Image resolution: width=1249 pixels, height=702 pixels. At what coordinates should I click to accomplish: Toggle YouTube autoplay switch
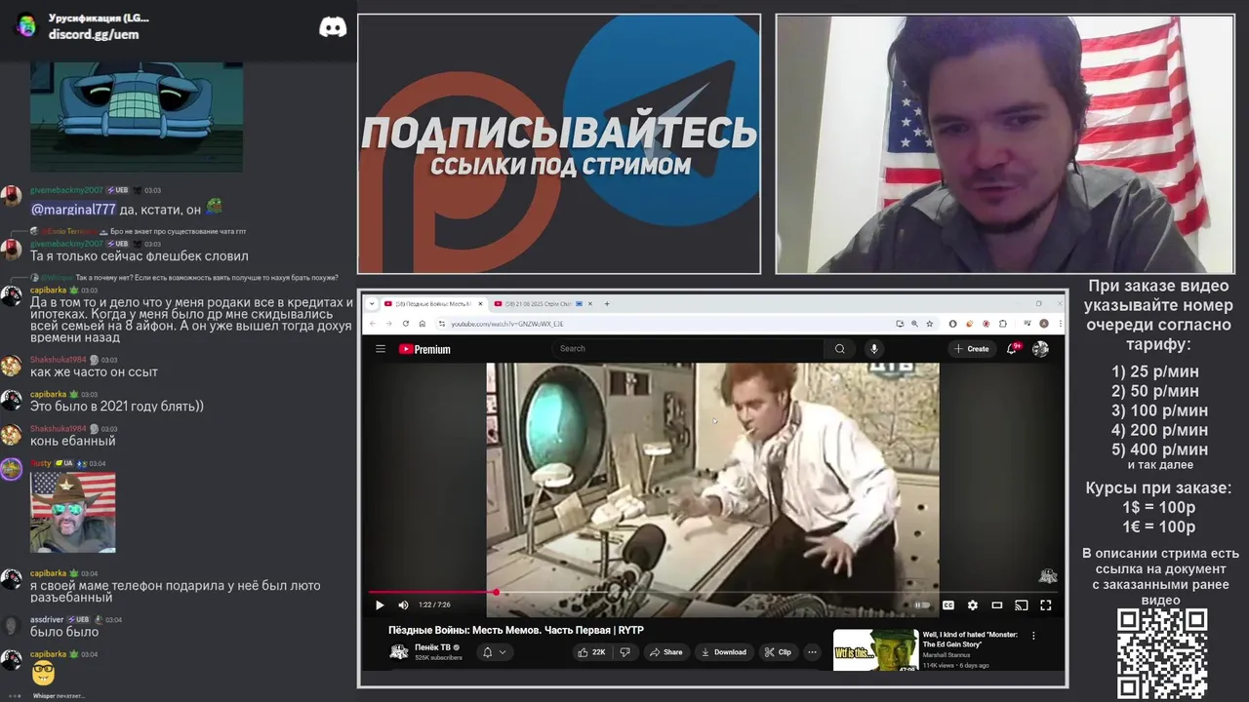[921, 605]
